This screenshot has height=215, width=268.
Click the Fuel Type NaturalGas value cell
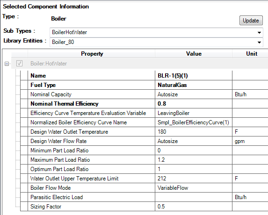coord(194,85)
